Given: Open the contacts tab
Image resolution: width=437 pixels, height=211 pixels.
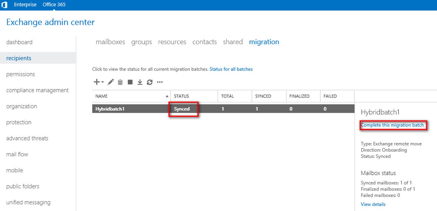Looking at the screenshot, I should click(204, 42).
